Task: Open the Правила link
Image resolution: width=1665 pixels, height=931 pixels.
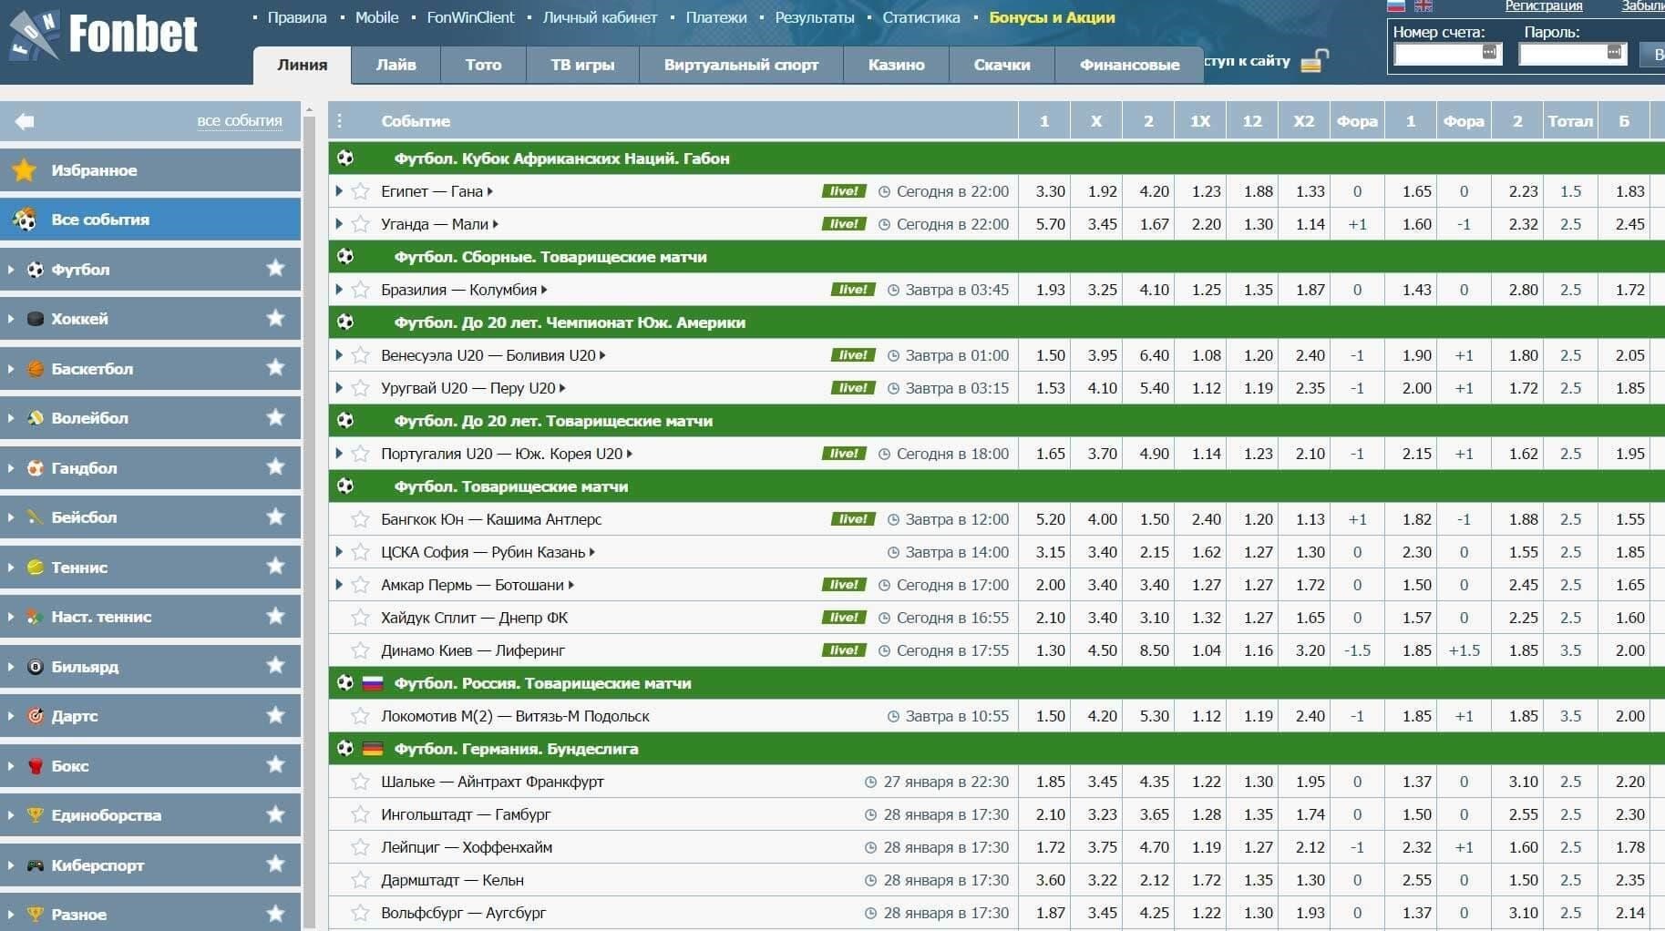Action: pos(297,17)
